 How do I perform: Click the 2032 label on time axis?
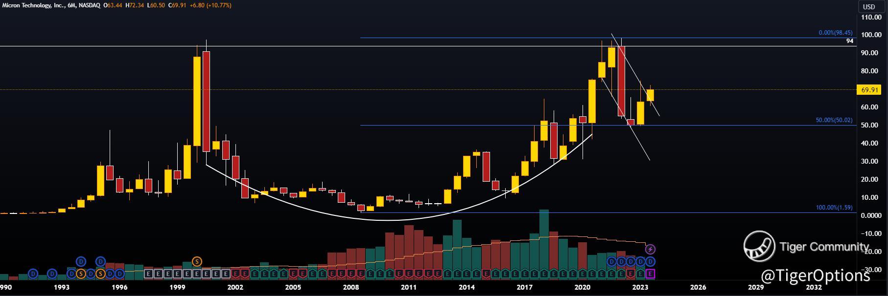(x=814, y=287)
